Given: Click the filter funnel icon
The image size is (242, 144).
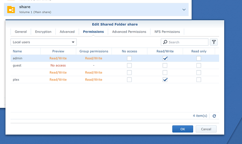Looking at the screenshot, I should (x=214, y=42).
